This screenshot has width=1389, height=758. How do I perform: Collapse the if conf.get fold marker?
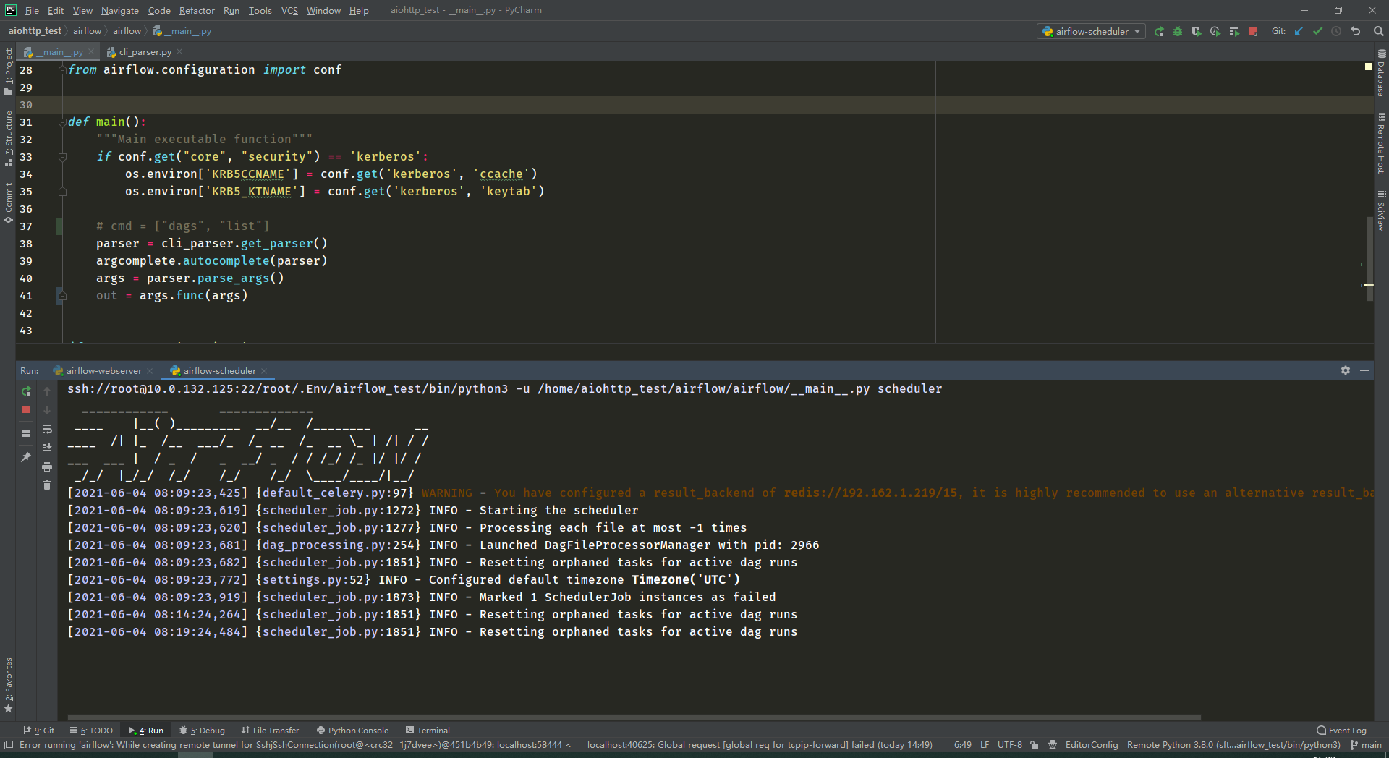[62, 157]
